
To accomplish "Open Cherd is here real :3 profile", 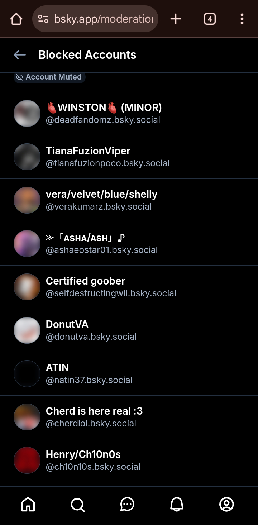I will tap(94, 411).
